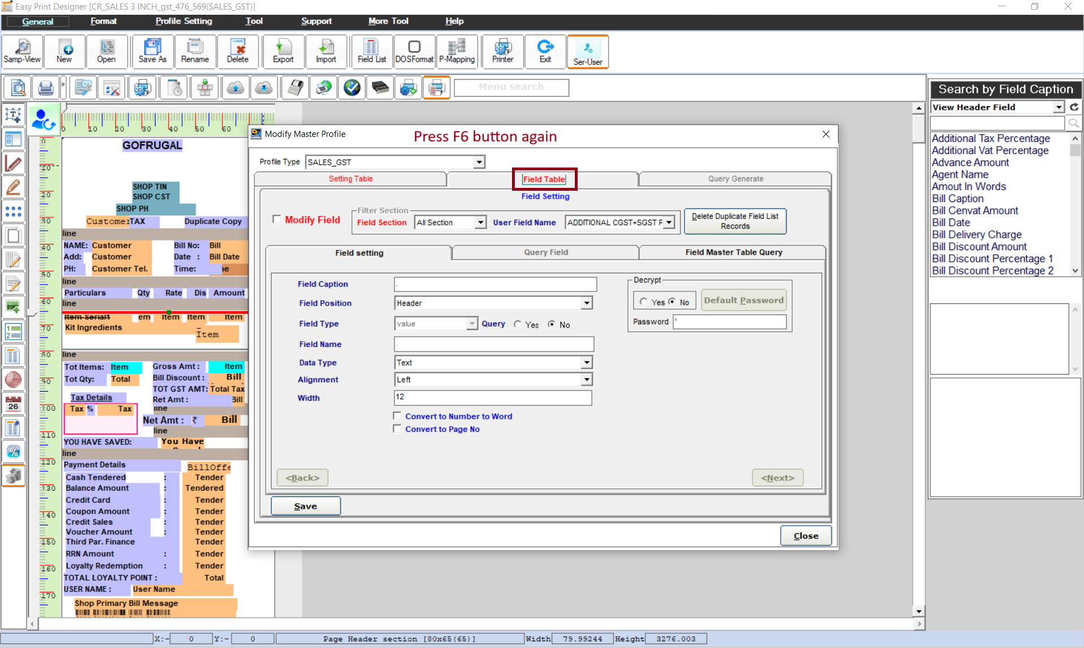The image size is (1084, 648).
Task: Expand the Data Type dropdown
Action: click(x=587, y=363)
